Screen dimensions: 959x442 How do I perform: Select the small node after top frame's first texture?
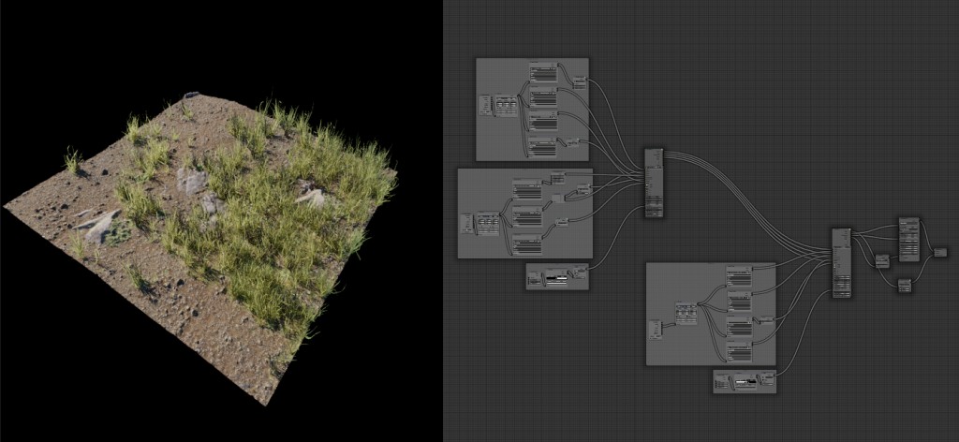click(579, 82)
